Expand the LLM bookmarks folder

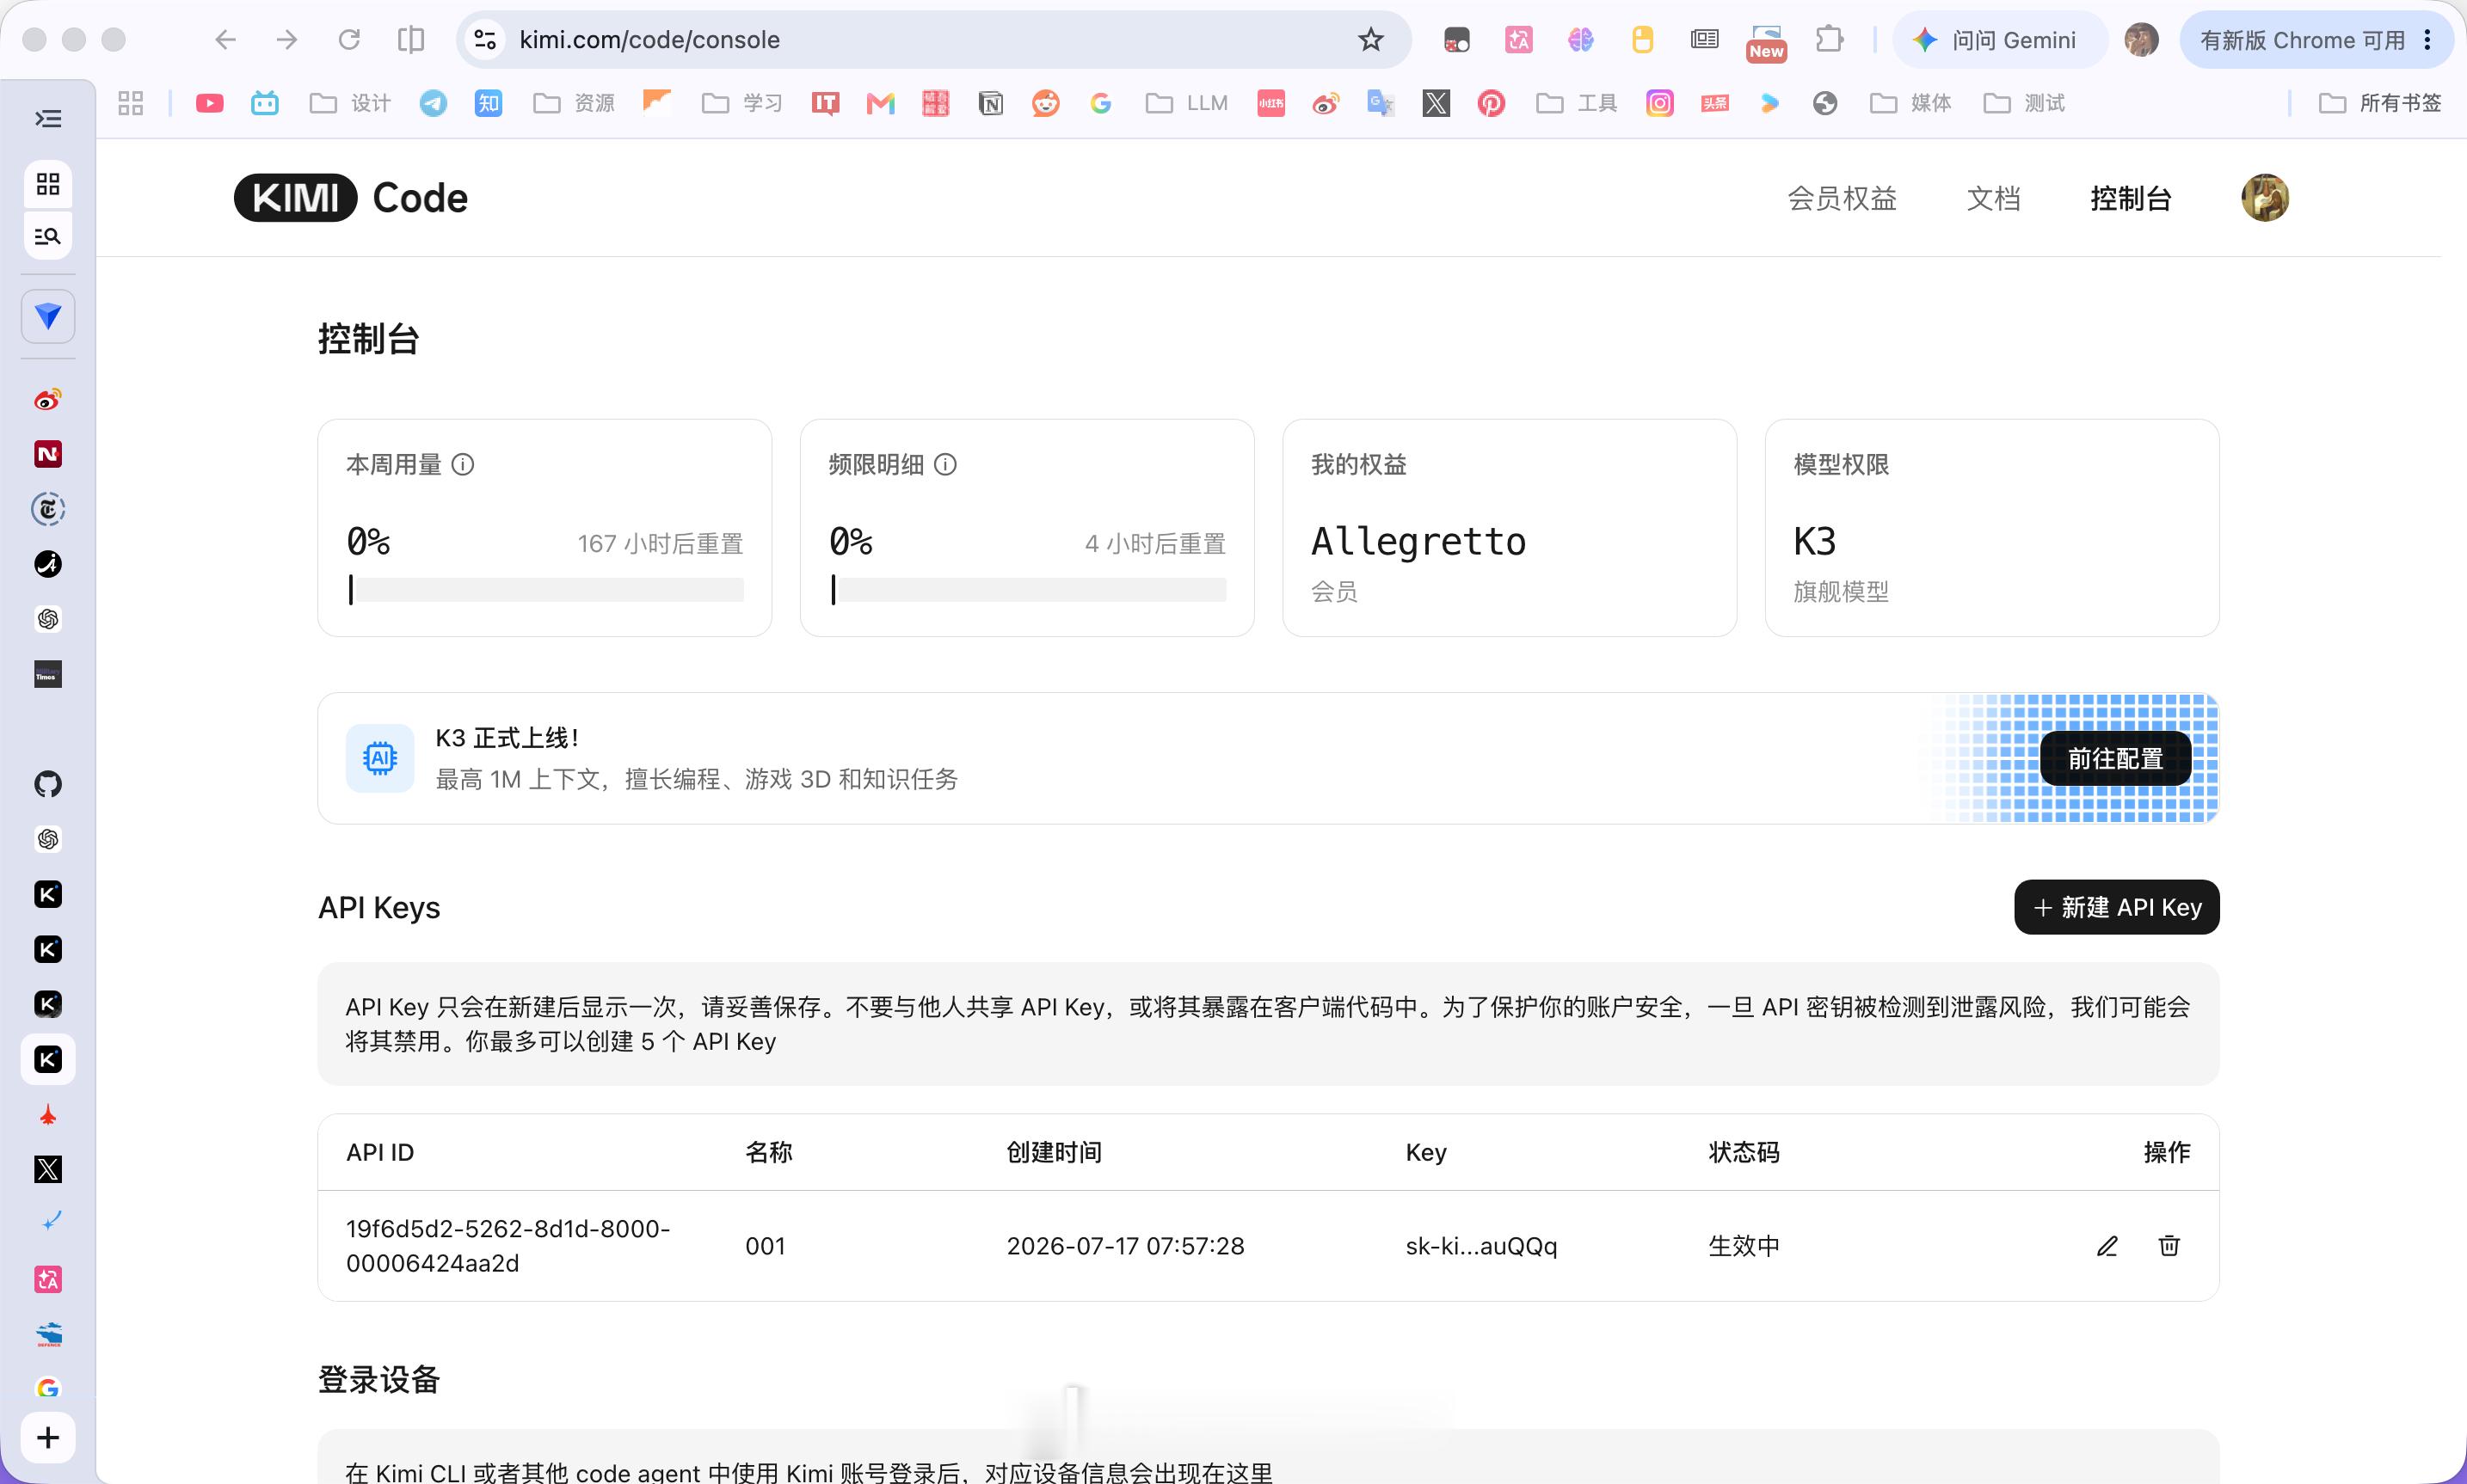(1186, 103)
